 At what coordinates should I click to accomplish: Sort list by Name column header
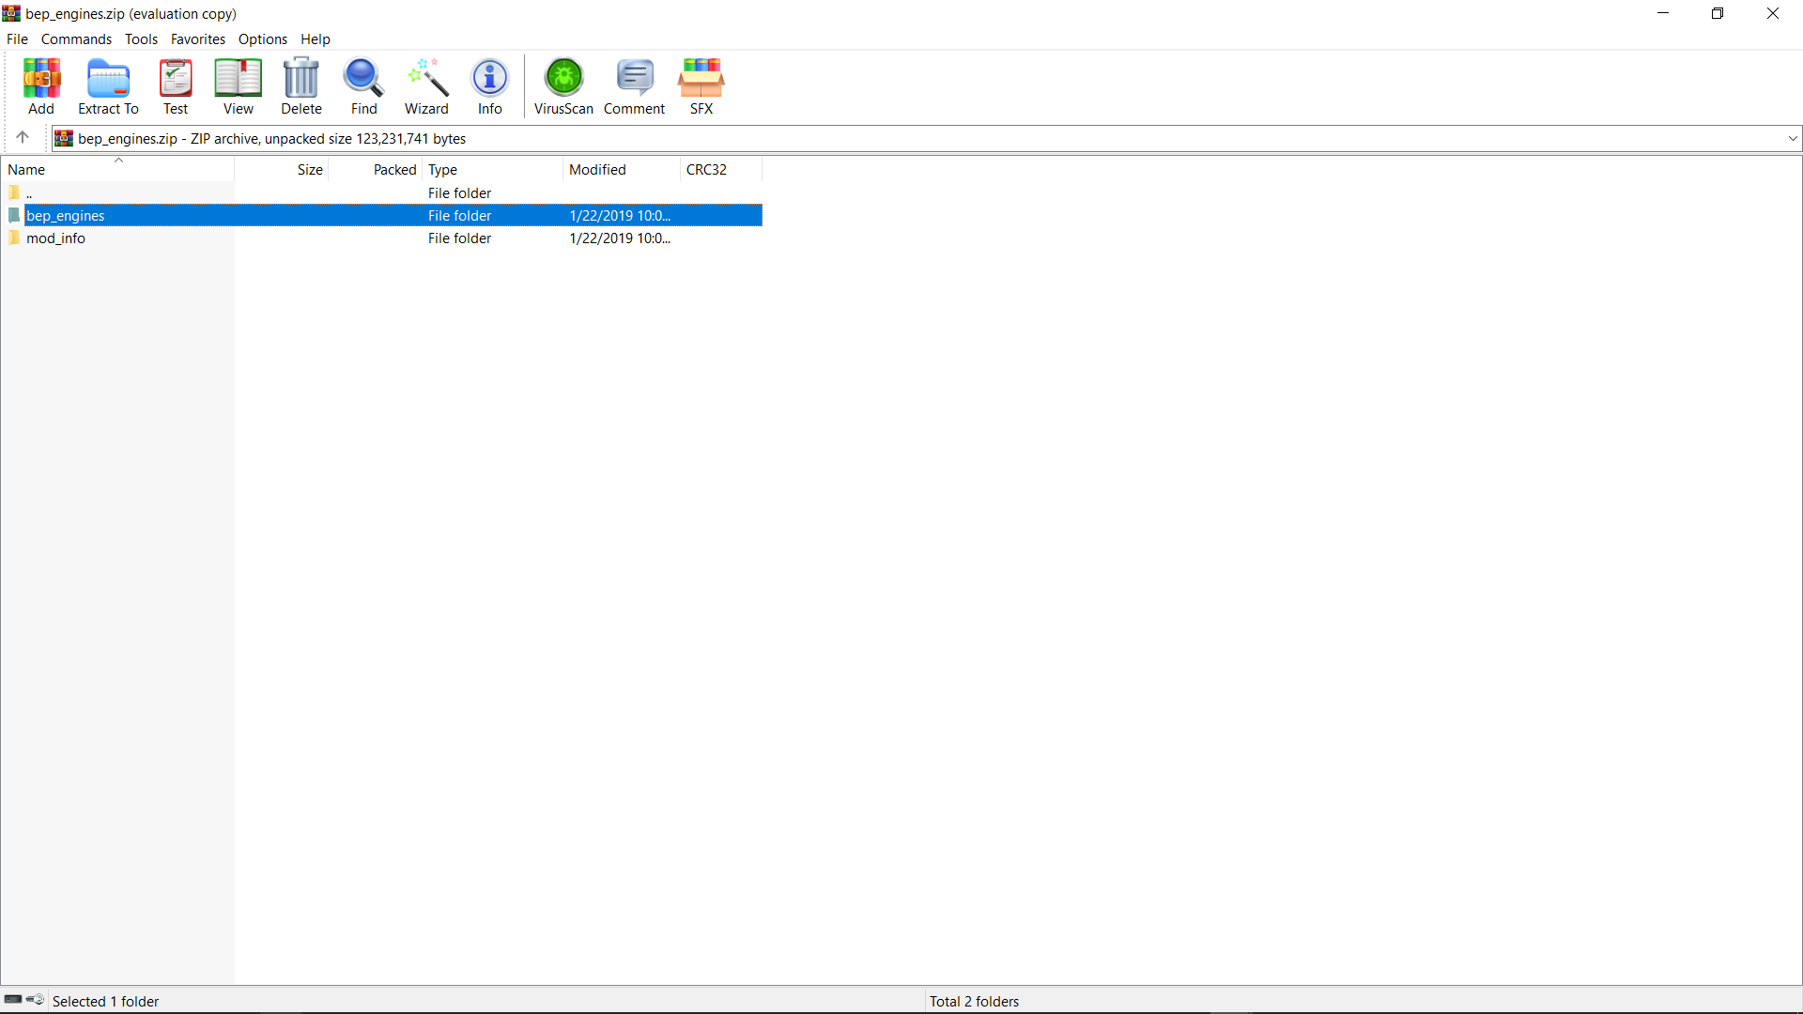coord(26,170)
